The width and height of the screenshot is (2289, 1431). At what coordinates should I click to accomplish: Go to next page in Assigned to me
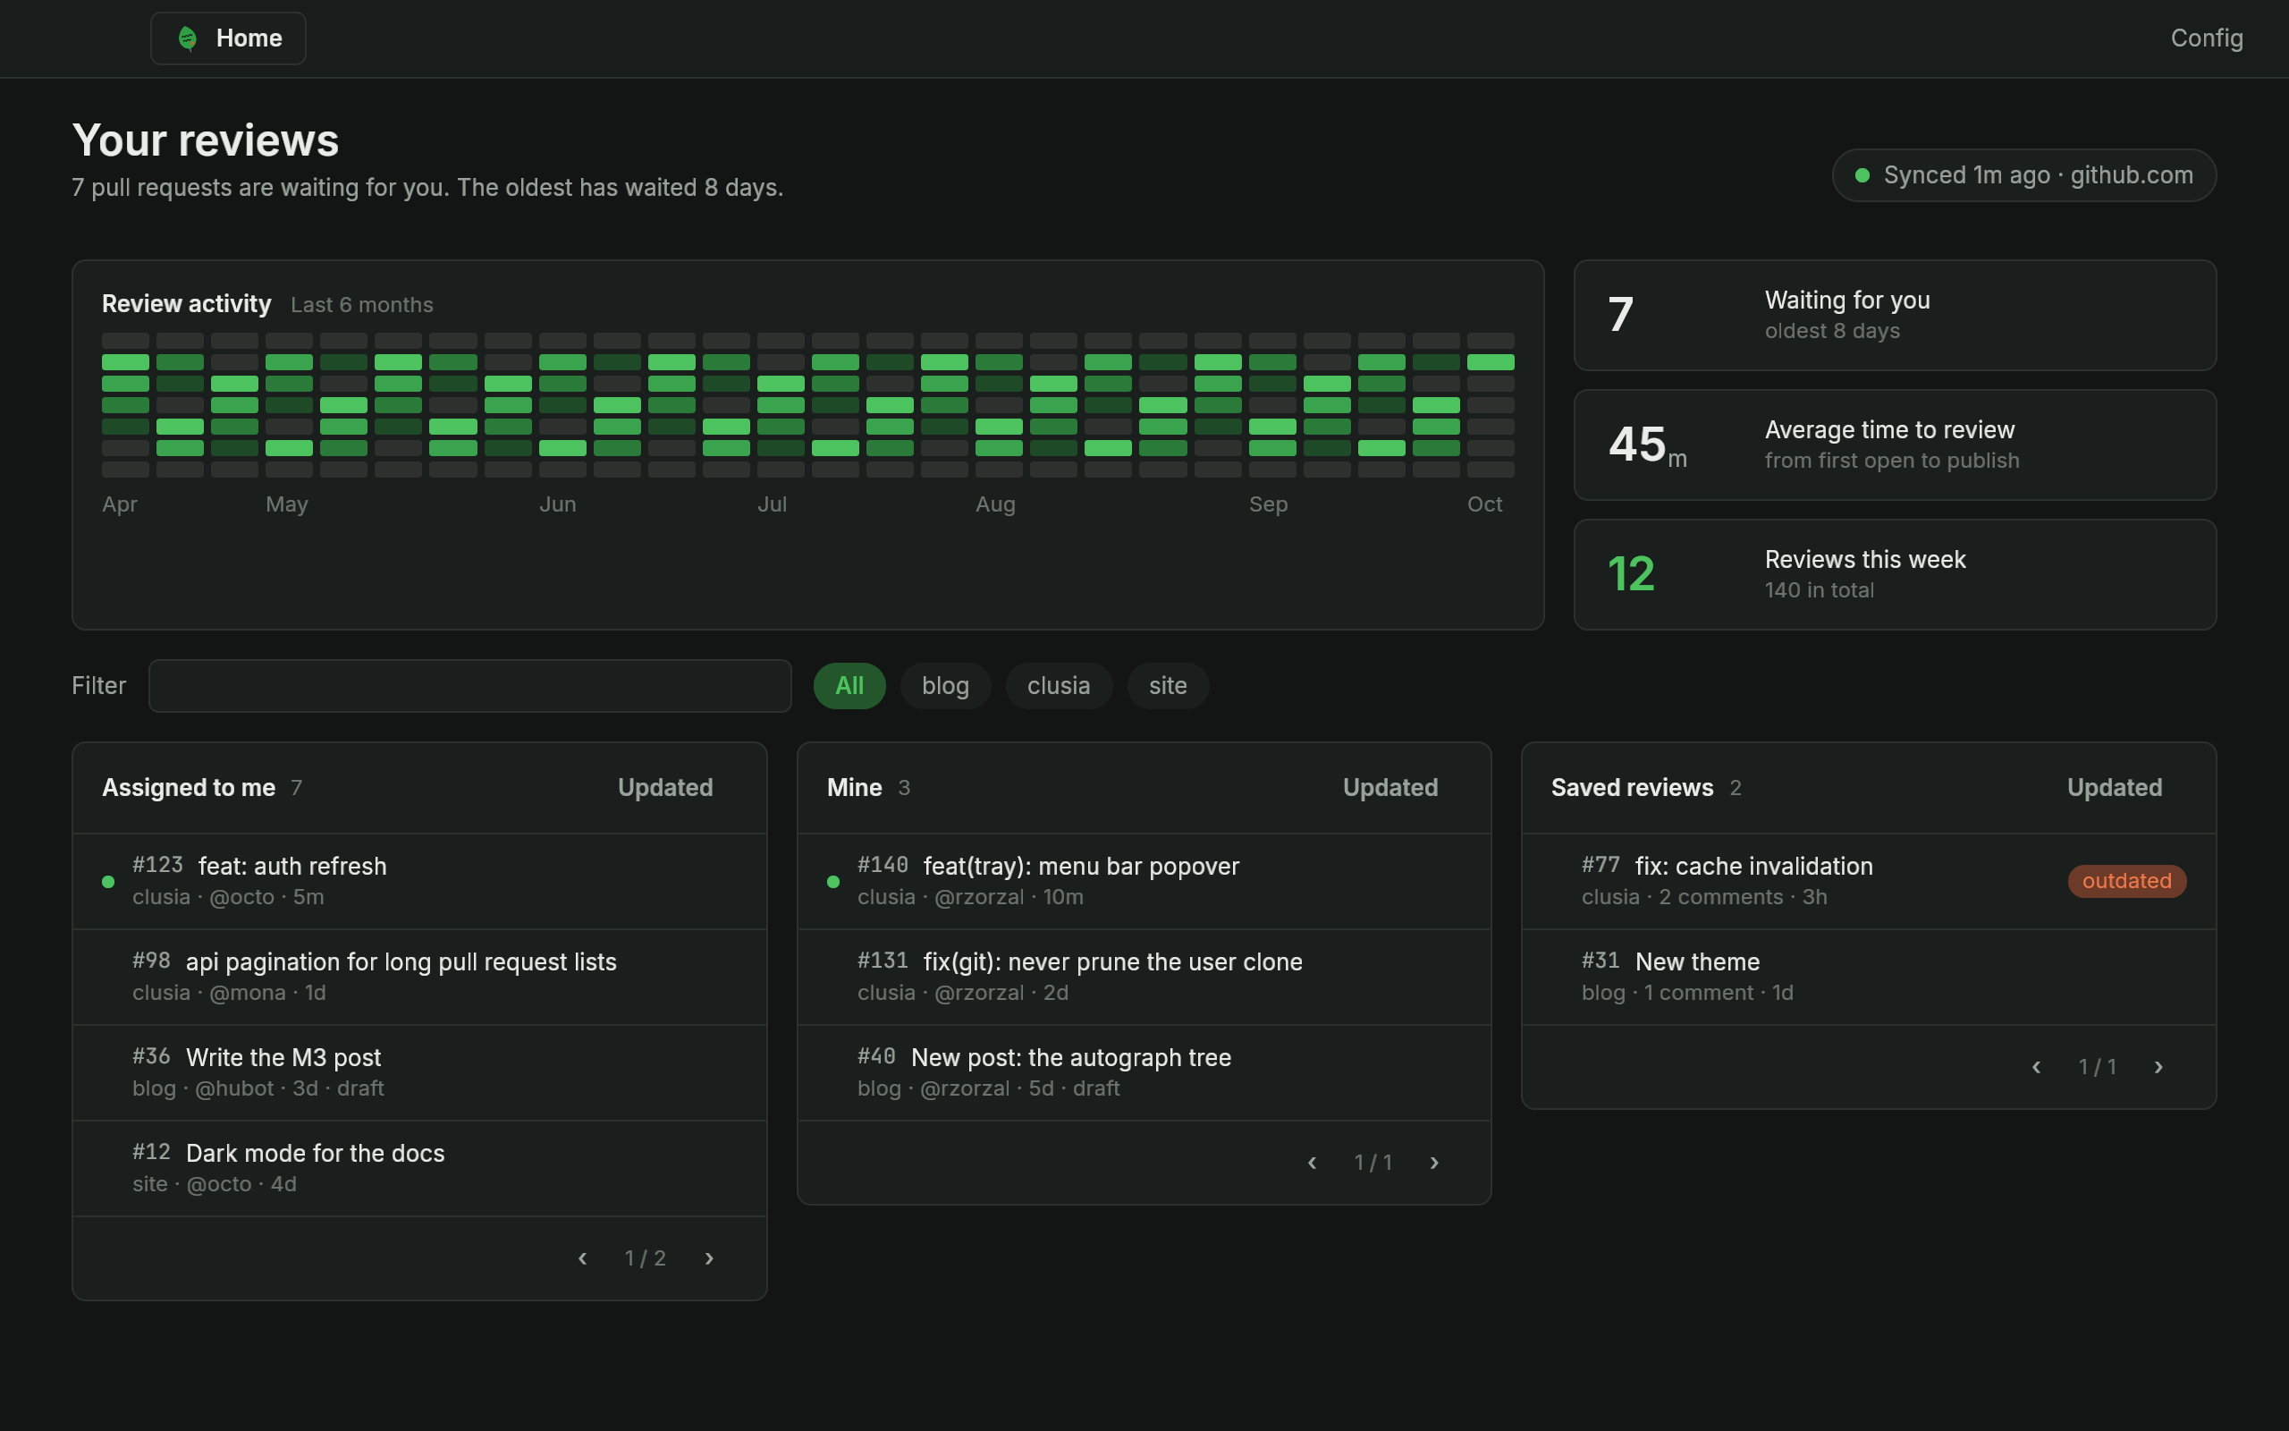(x=709, y=1257)
